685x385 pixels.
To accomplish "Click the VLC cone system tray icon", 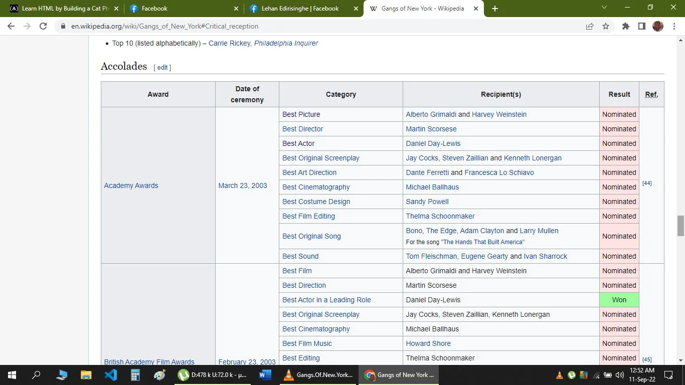I will [560, 375].
